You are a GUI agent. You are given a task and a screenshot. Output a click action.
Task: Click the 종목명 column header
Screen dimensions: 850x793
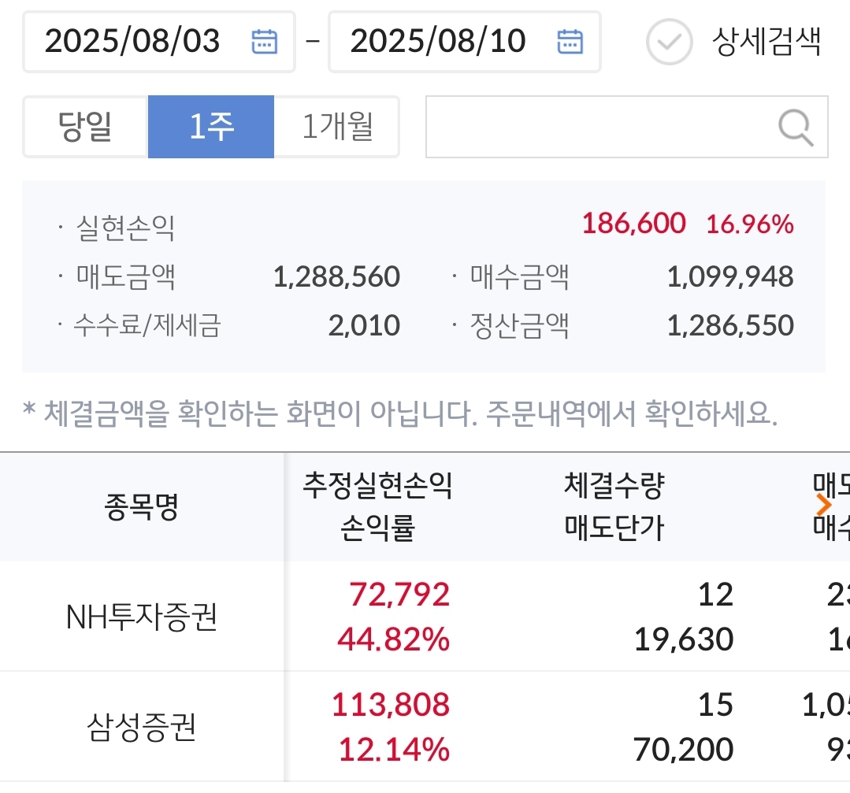click(x=142, y=507)
